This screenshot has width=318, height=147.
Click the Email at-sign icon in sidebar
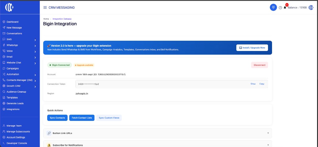(x=4, y=57)
